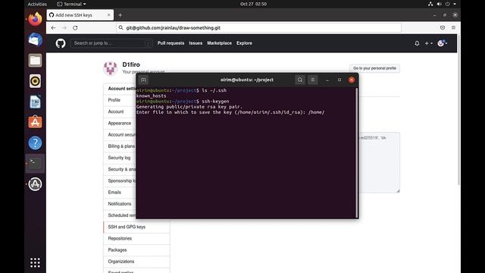The image size is (485, 273).
Task: Open the GitHub create new plus menu
Action: click(x=428, y=43)
